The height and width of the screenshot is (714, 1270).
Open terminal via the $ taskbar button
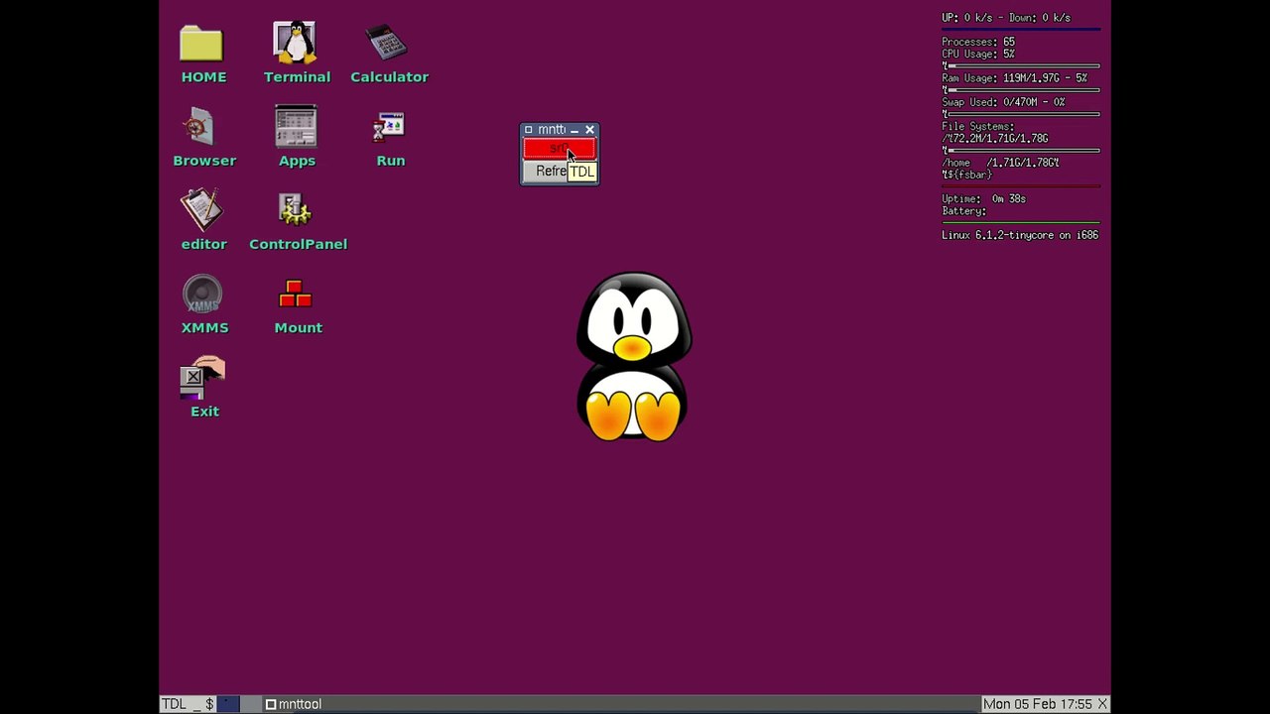(x=209, y=704)
